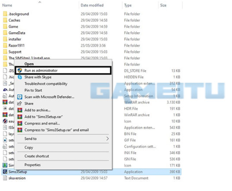Screen dimensions: 232x191
Task: Click the Razor1911 folder icon
Action: 5,45
